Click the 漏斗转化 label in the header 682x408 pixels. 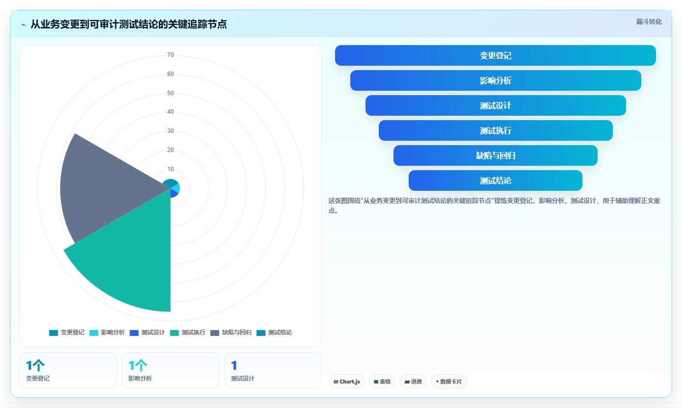pos(649,22)
